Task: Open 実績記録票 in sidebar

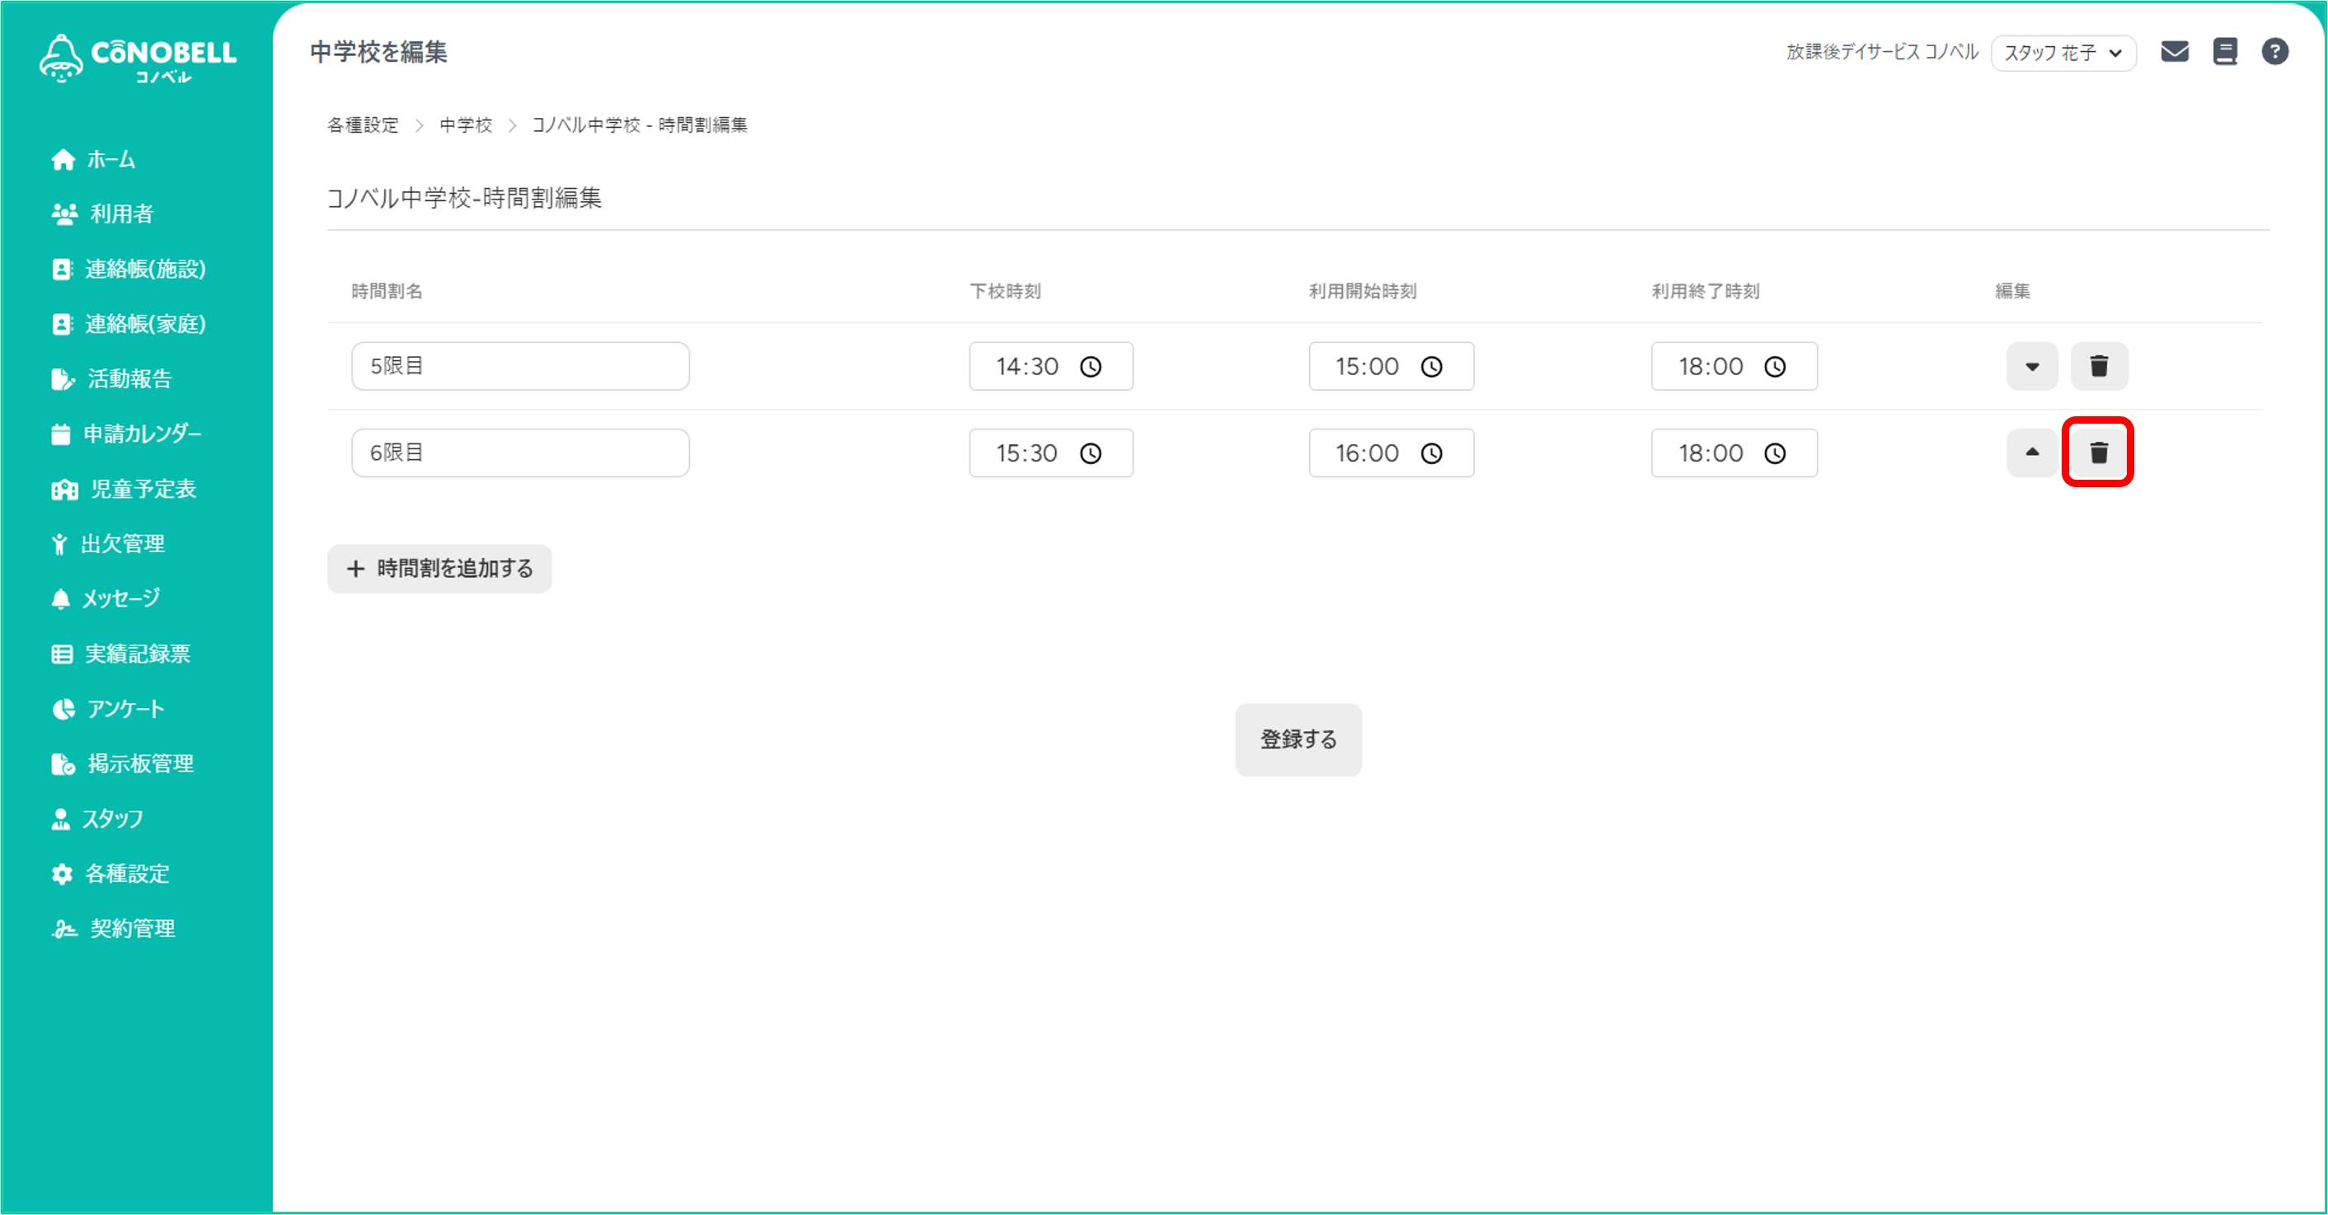Action: 121,654
